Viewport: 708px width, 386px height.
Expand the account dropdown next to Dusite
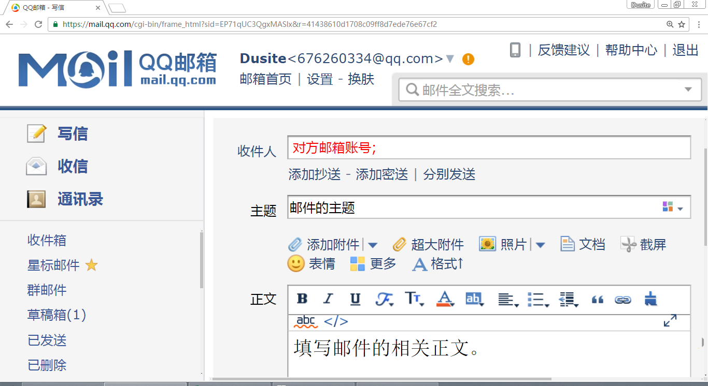click(x=450, y=59)
